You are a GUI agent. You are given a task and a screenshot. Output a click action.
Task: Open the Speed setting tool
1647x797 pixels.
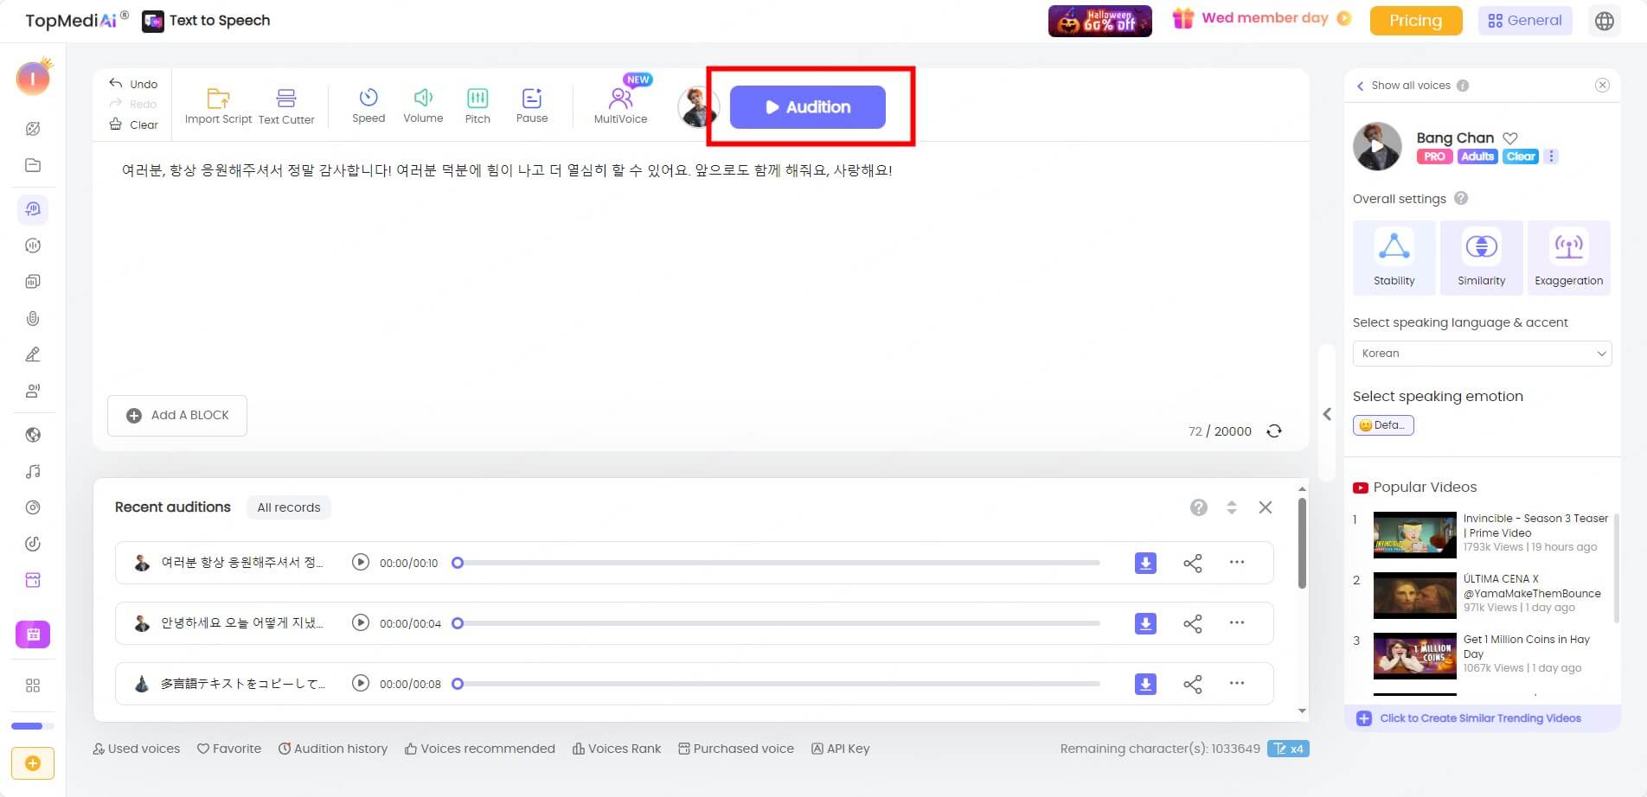coord(368,105)
